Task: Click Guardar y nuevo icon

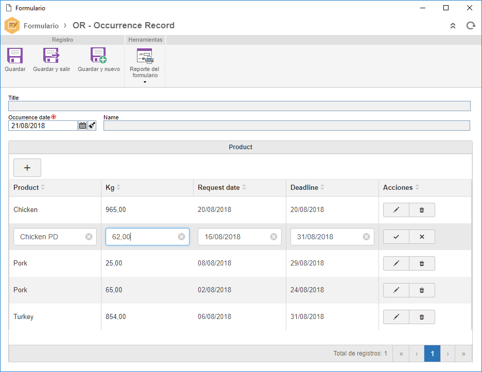Action: click(x=99, y=56)
